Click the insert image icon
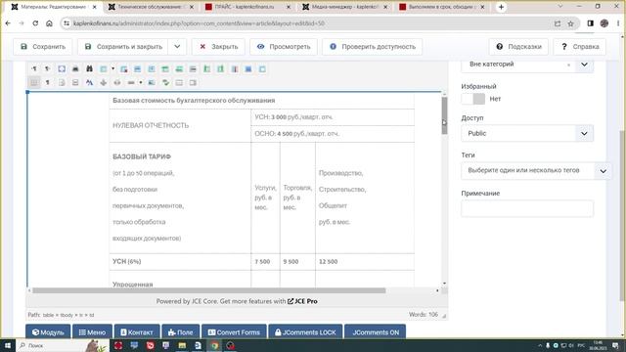 pos(152,82)
